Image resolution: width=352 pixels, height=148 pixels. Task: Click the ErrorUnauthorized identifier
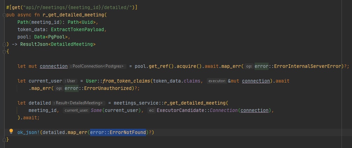[x=107, y=89]
